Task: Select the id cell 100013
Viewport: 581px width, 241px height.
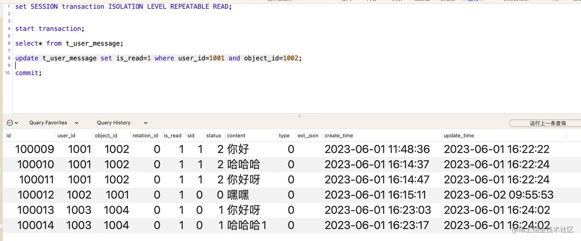Action: click(36, 210)
